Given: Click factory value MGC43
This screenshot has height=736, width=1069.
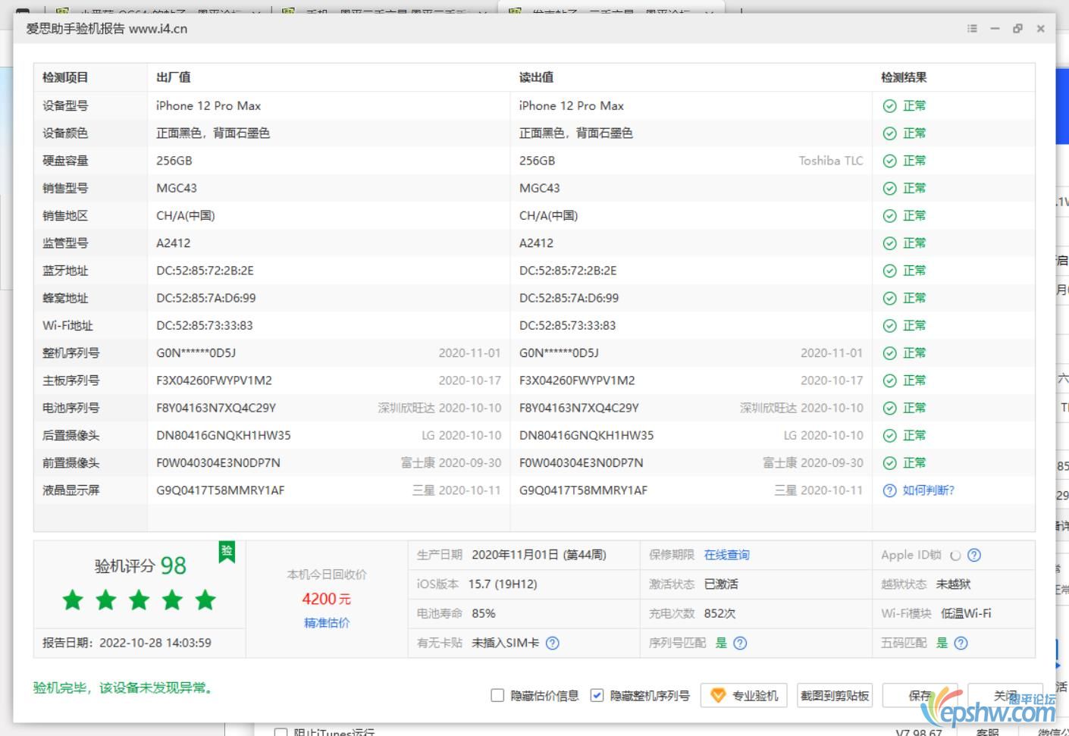Looking at the screenshot, I should [x=177, y=188].
